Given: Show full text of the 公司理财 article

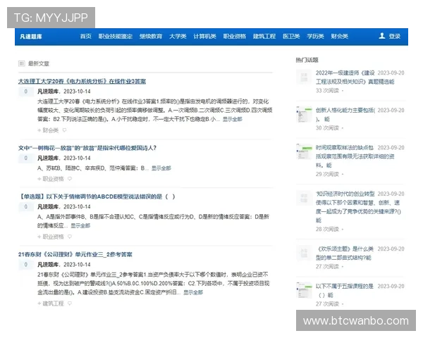Looking at the screenshot, I should click(x=193, y=292).
